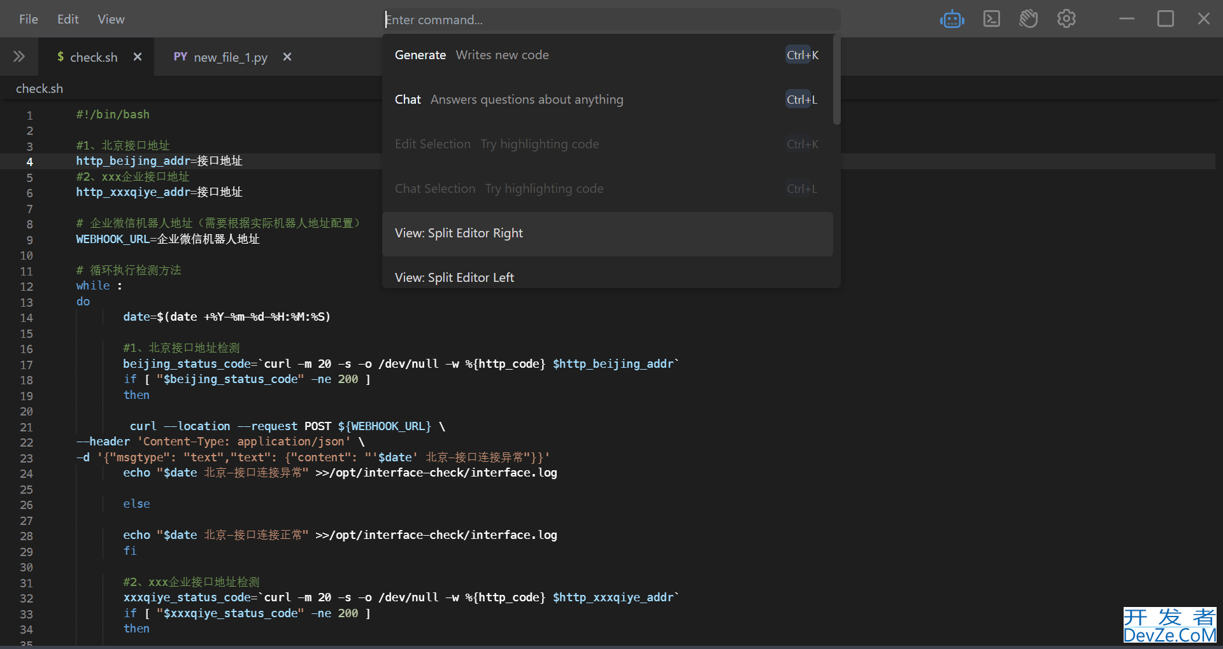The height and width of the screenshot is (649, 1223).
Task: Click the Ctrl+L shortcut badge for Chat
Action: [x=801, y=100]
